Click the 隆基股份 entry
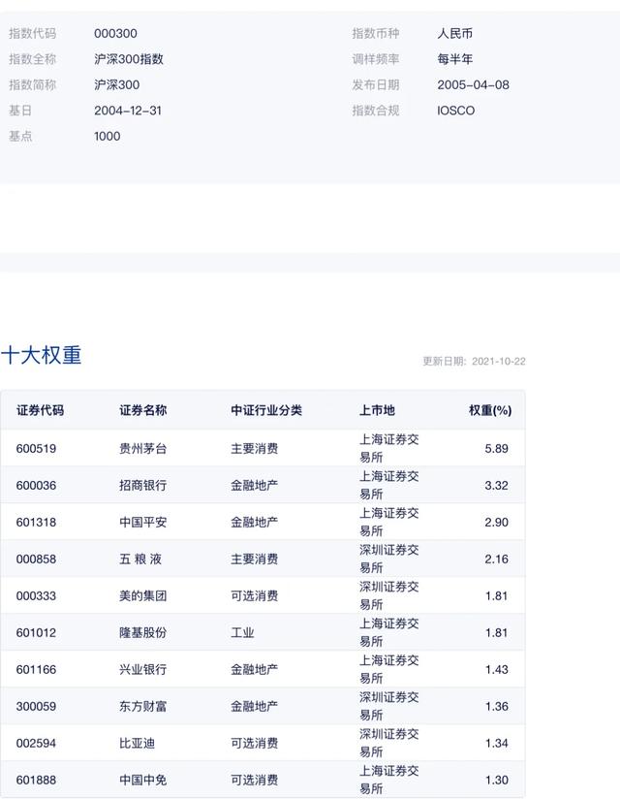This screenshot has height=799, width=620. pyautogui.click(x=142, y=633)
